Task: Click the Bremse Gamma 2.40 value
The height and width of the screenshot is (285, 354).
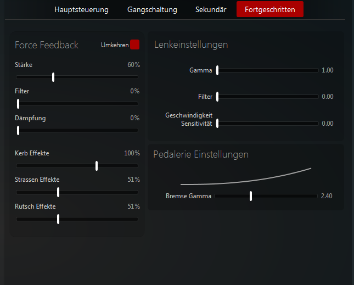Action: click(327, 196)
